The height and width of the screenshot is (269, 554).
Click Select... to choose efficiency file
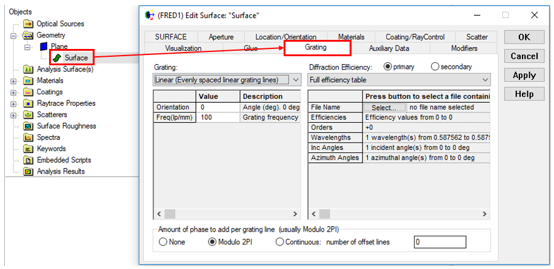click(x=384, y=108)
